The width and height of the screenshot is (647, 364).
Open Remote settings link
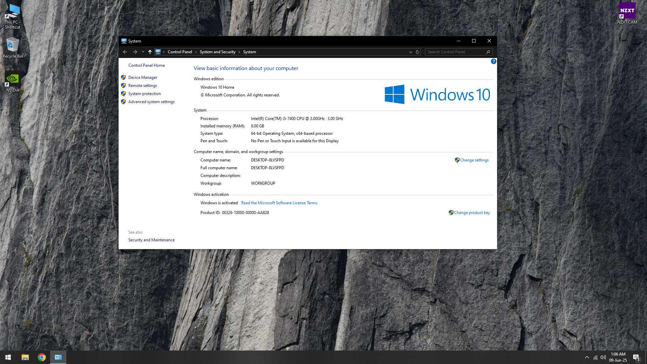click(143, 86)
